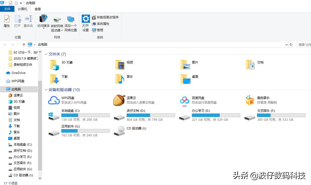The height and width of the screenshot is (185, 311).
Task: Open 百度网盘 drive icon
Action: click(x=184, y=100)
